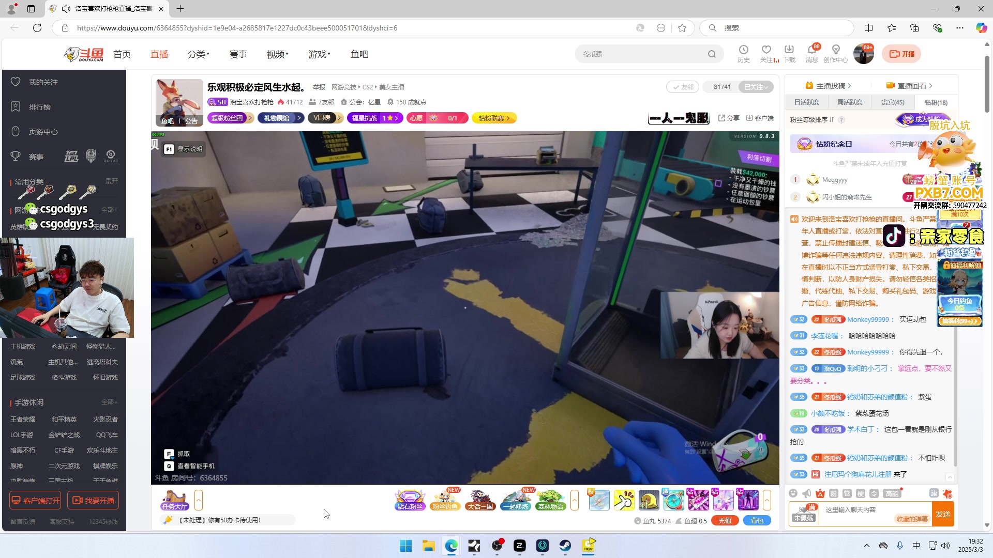Click the chat input field

875,514
